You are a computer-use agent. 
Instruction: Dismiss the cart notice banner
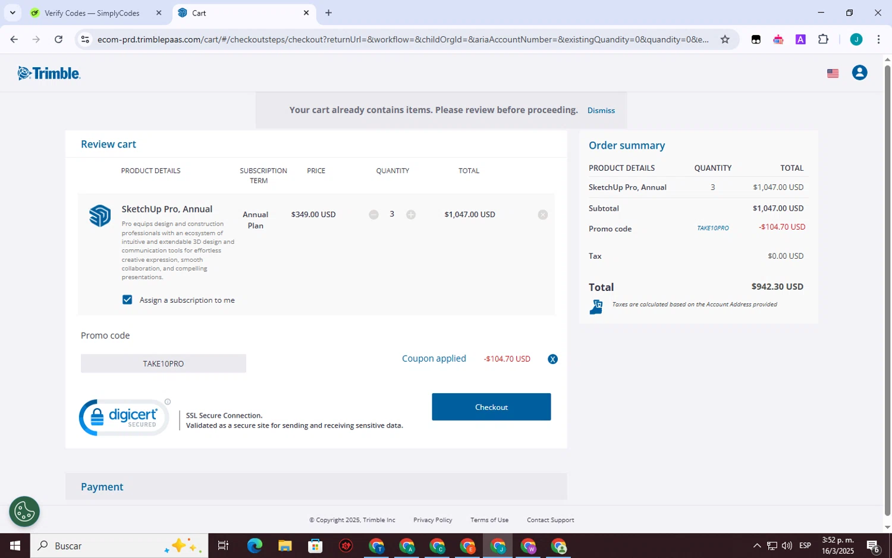point(601,111)
